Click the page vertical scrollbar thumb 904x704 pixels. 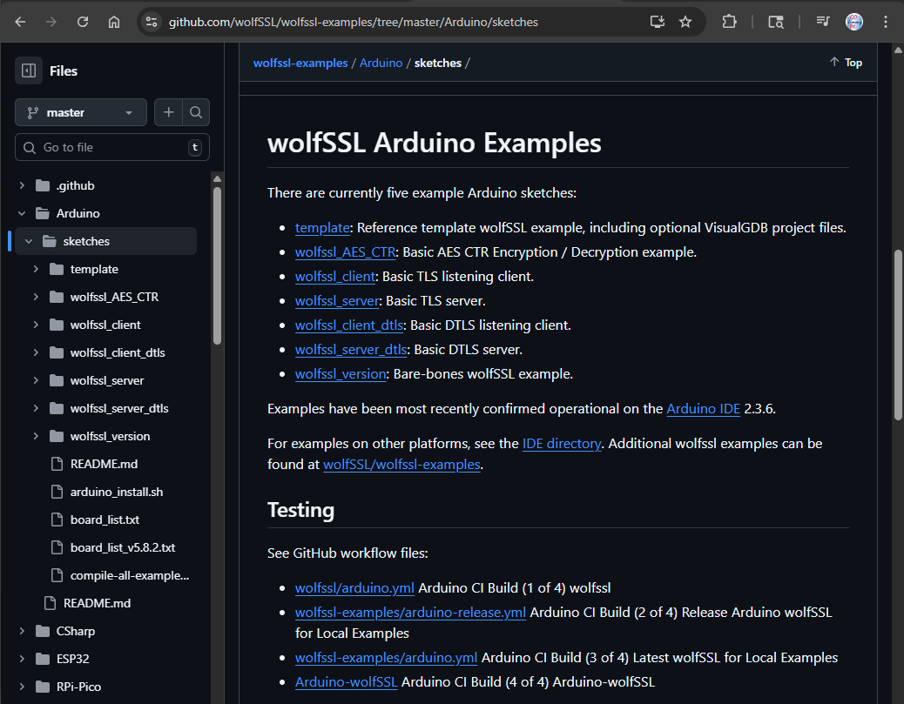point(898,335)
